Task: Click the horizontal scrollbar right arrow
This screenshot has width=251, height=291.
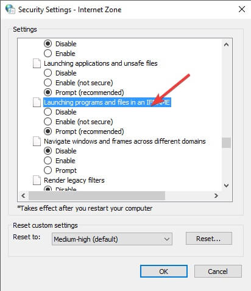Action: [x=216, y=195]
